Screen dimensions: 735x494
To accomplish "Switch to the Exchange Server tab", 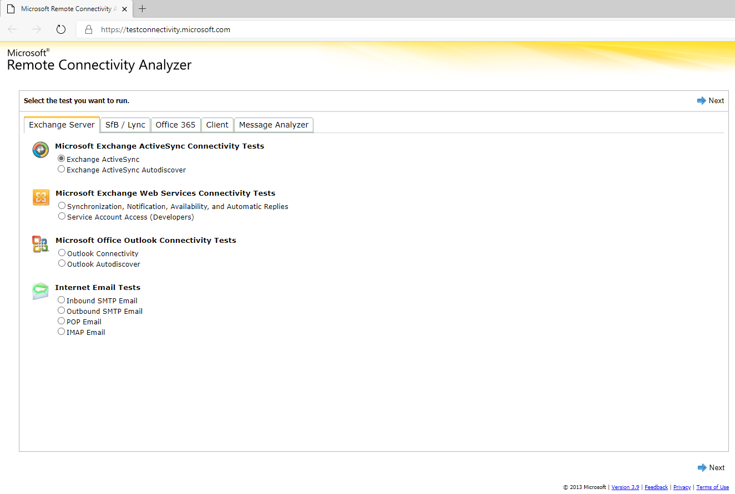I will tap(62, 125).
